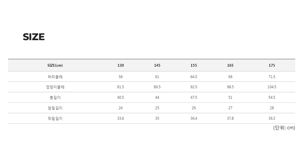Image resolution: width=303 pixels, height=154 pixels.
Task: Click the 64.5 waist value cell
Action: pos(194,77)
